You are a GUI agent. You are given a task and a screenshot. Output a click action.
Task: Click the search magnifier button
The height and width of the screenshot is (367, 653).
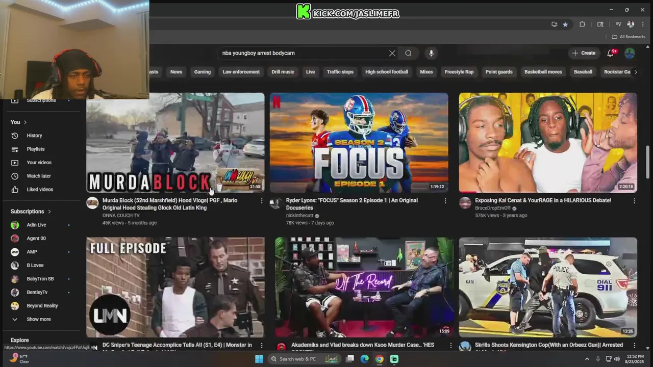pyautogui.click(x=408, y=53)
